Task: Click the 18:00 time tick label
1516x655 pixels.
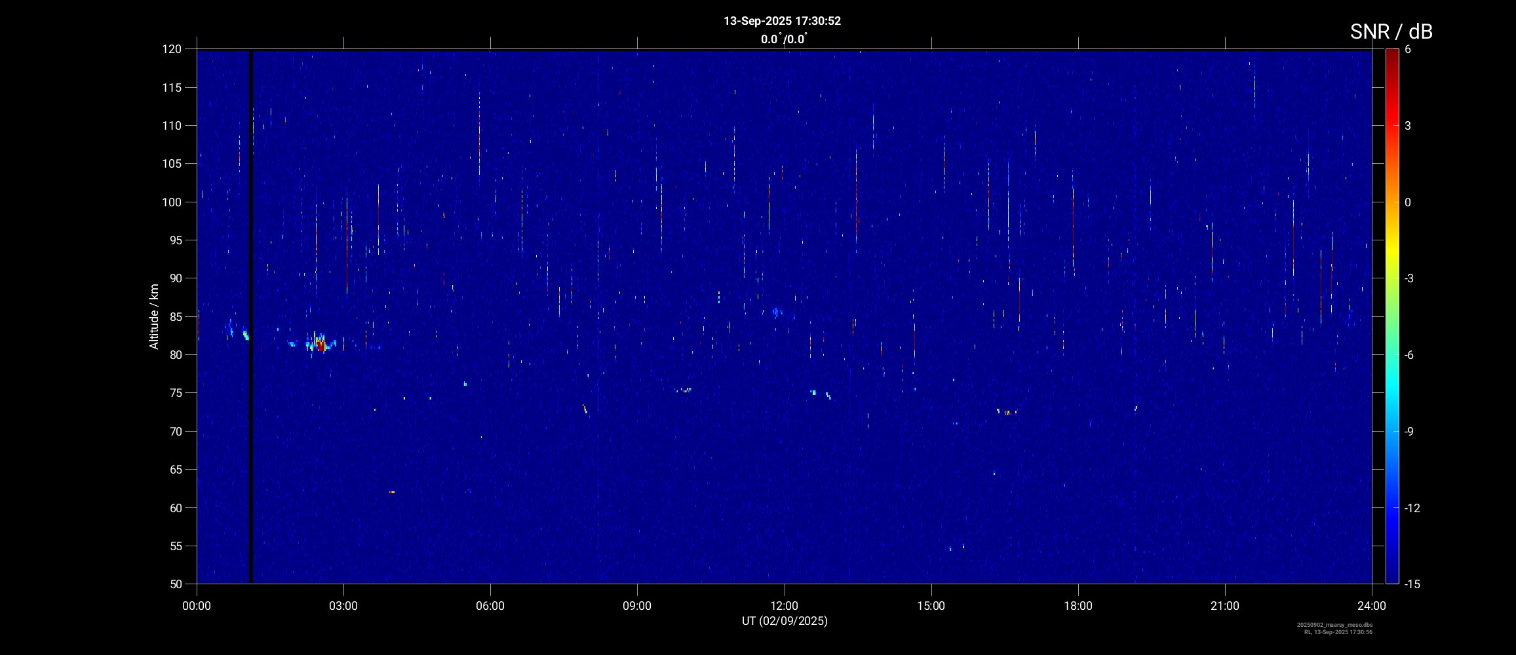Action: point(1078,606)
